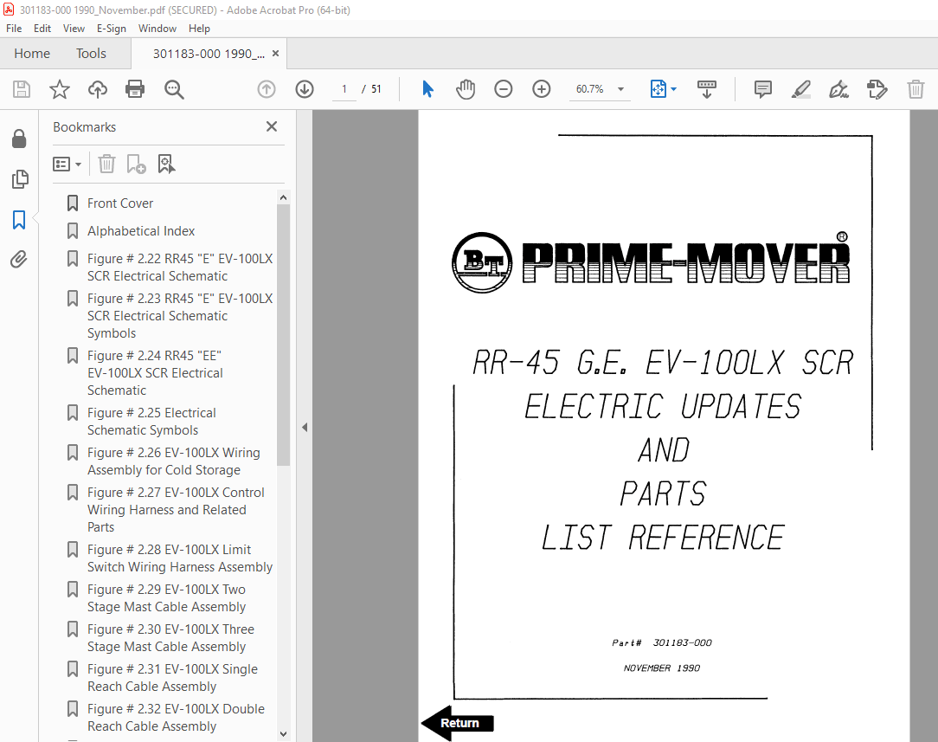Click the New Bookmark icon
The image size is (938, 742).
tap(136, 164)
